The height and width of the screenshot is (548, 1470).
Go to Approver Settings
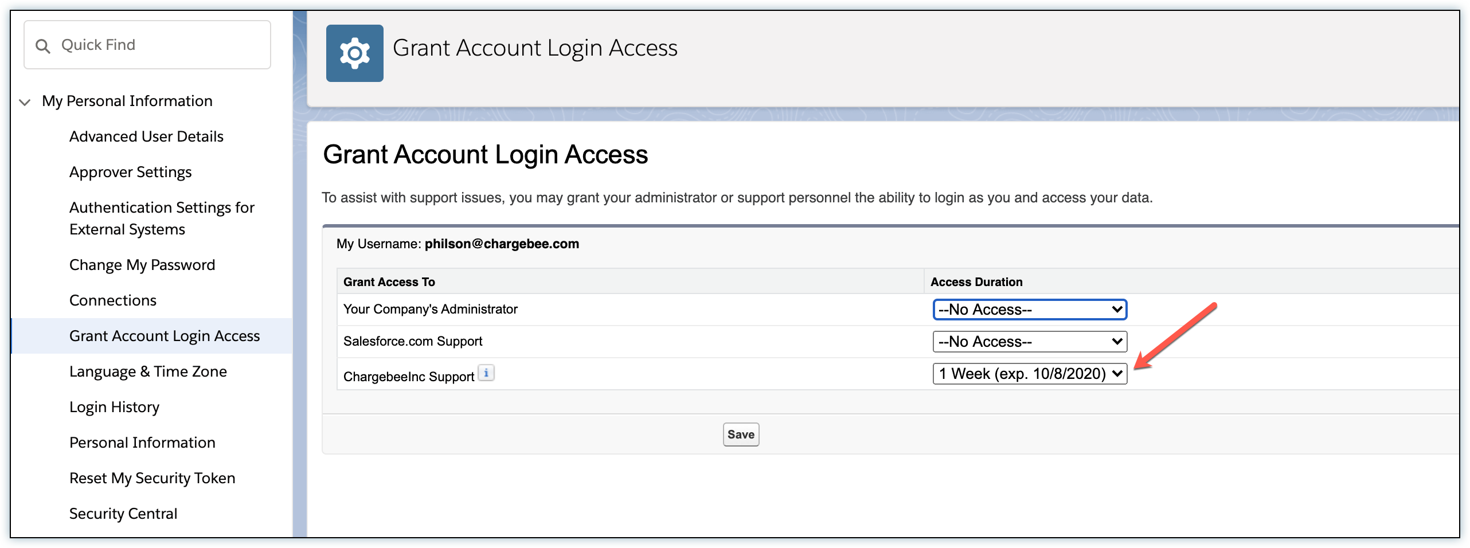130,172
